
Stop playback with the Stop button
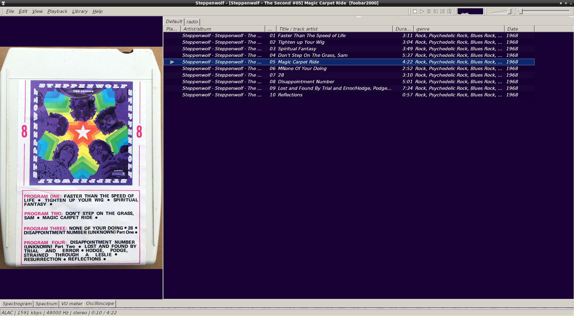tap(415, 11)
